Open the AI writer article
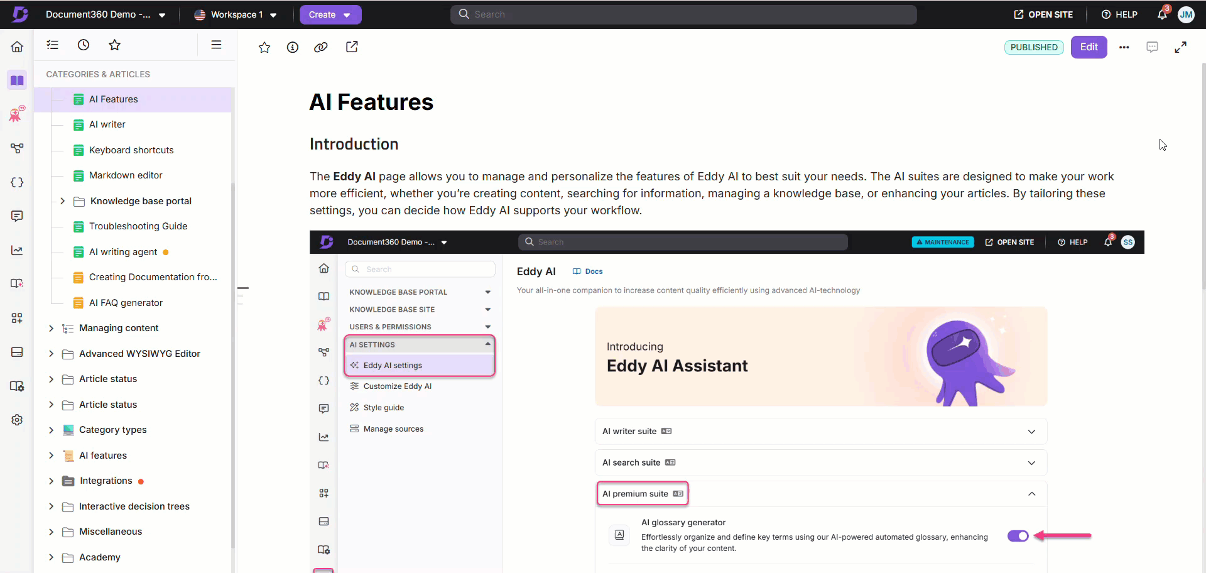1206x573 pixels. tap(107, 124)
